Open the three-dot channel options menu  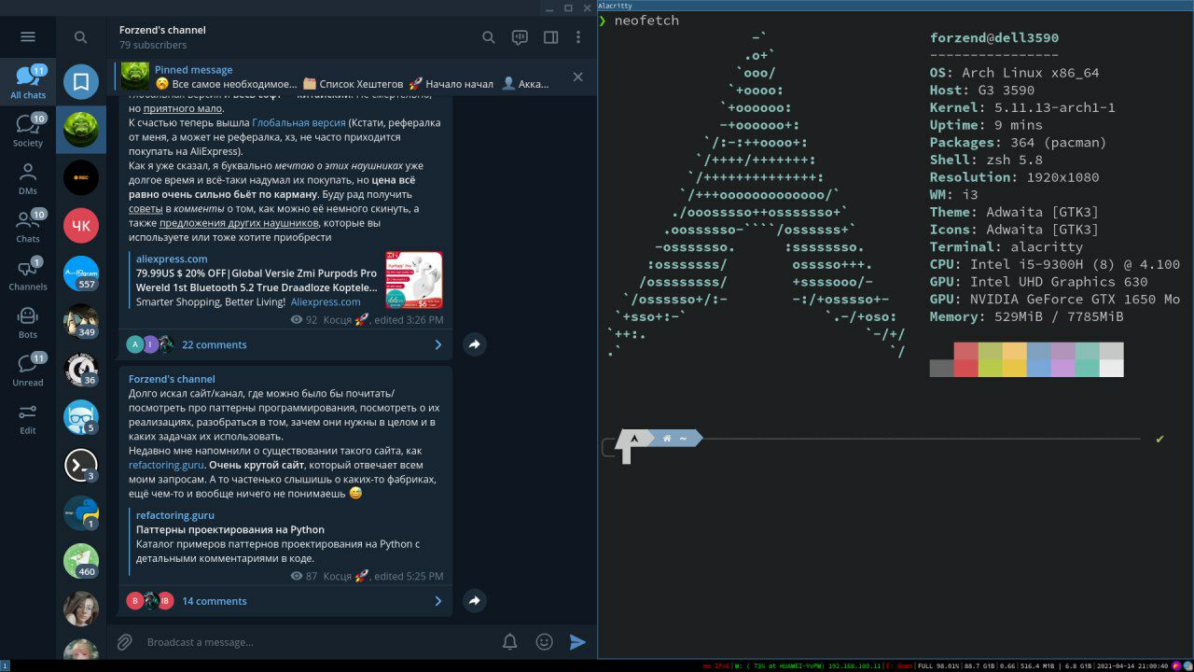tap(579, 37)
